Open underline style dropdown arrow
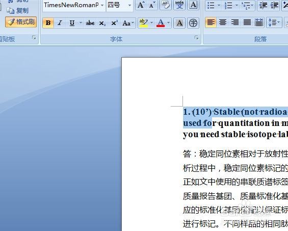 point(81,23)
